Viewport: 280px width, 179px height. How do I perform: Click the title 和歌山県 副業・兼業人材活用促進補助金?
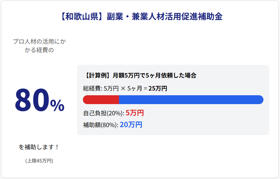(141, 17)
